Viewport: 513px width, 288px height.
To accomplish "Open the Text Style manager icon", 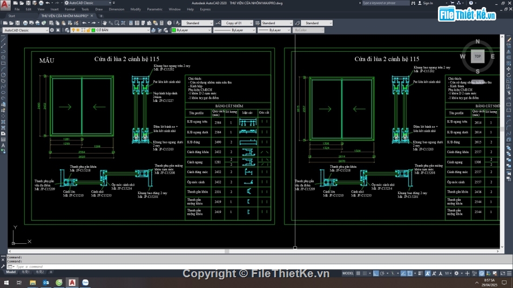I will (x=178, y=23).
